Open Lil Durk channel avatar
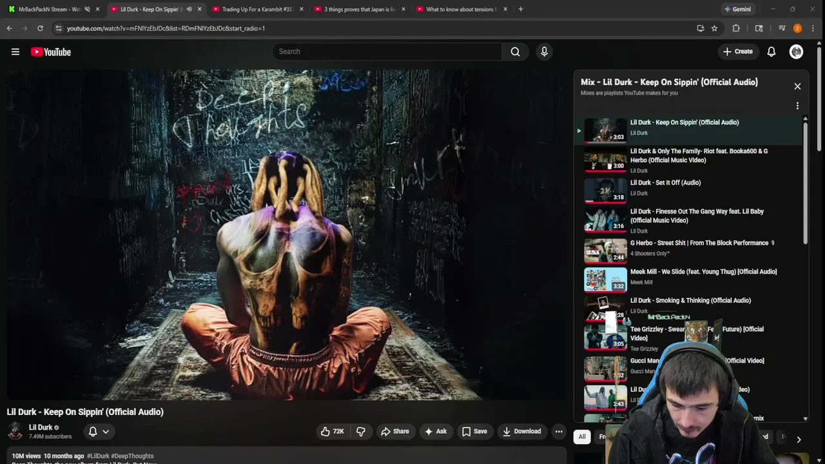 [x=15, y=431]
